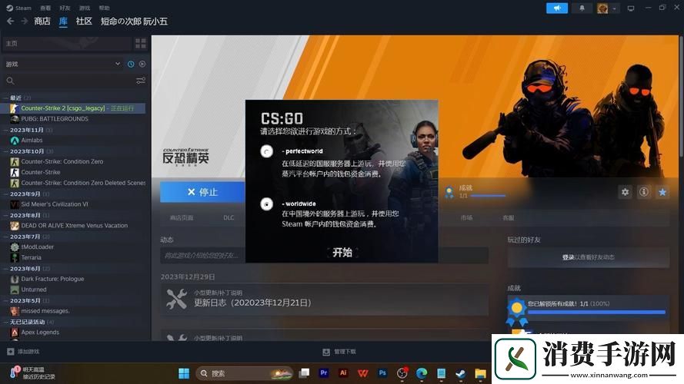684x384 pixels.
Task: Open WPS Office from taskbar
Action: point(363,373)
